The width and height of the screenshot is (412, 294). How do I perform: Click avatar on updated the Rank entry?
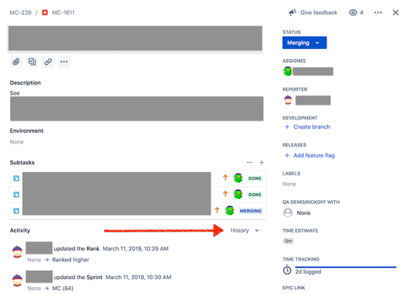[x=17, y=251]
